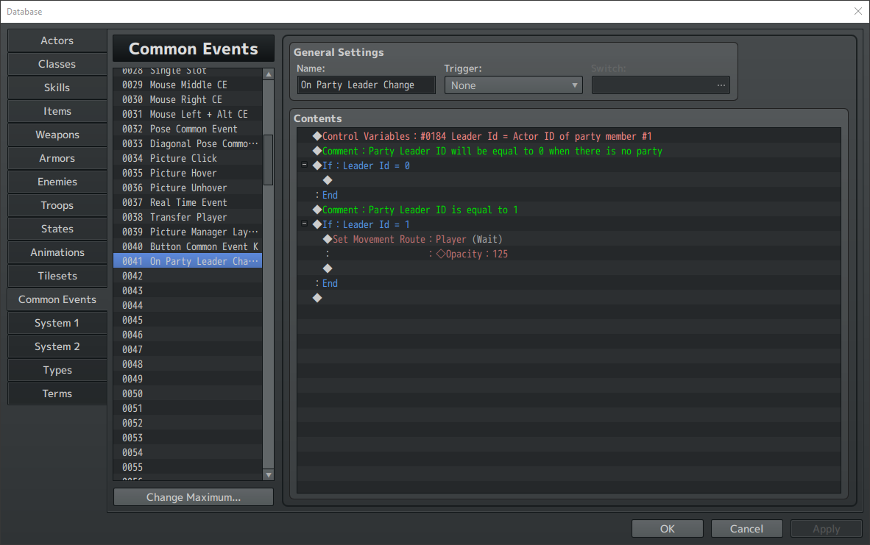Viewport: 870px width, 545px height.
Task: Click the Switch selector ellipsis field
Action: (x=660, y=85)
